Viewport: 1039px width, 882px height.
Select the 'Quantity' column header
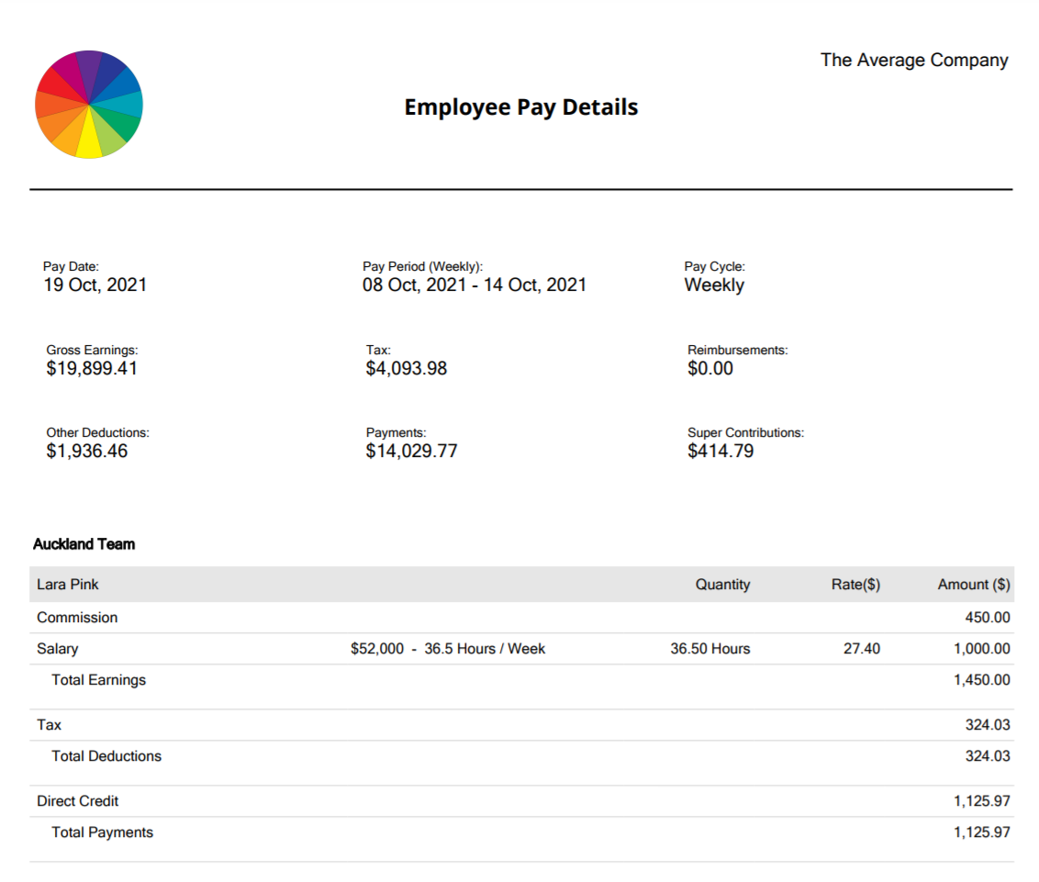722,585
